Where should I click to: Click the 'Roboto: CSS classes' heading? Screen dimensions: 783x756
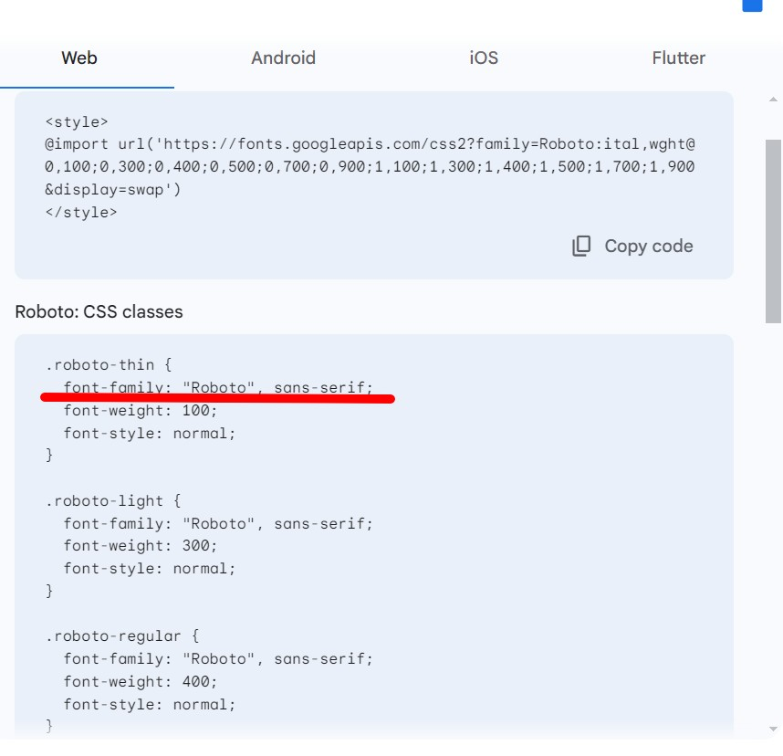[99, 311]
